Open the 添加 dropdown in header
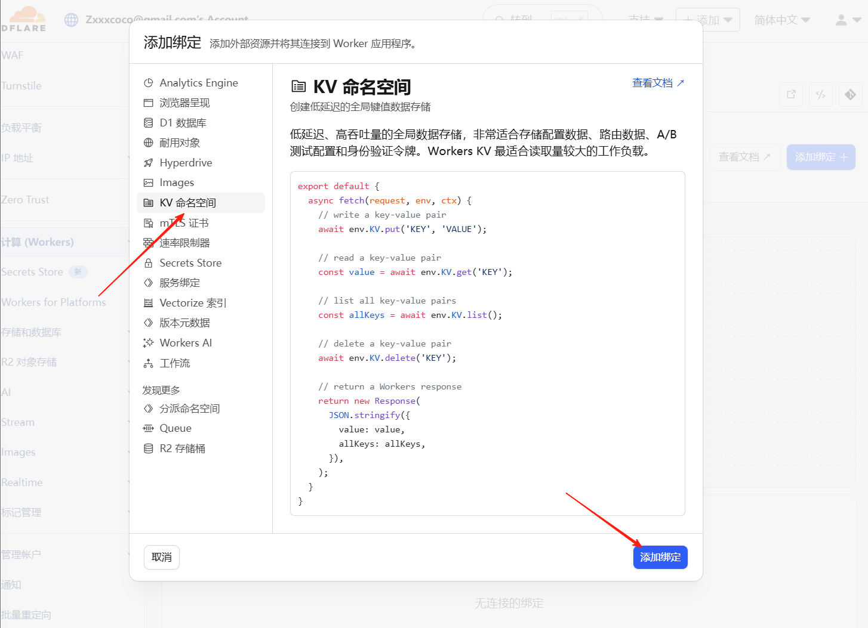The image size is (868, 628). (x=708, y=20)
